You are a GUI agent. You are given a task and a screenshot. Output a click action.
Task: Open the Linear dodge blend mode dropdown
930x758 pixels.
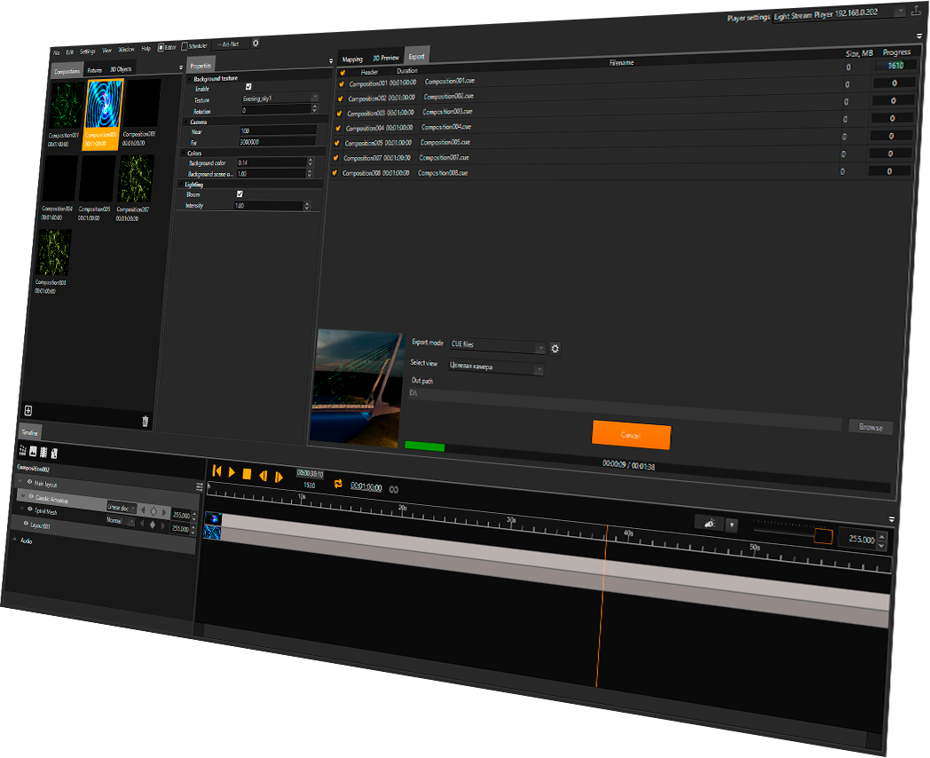[122, 508]
